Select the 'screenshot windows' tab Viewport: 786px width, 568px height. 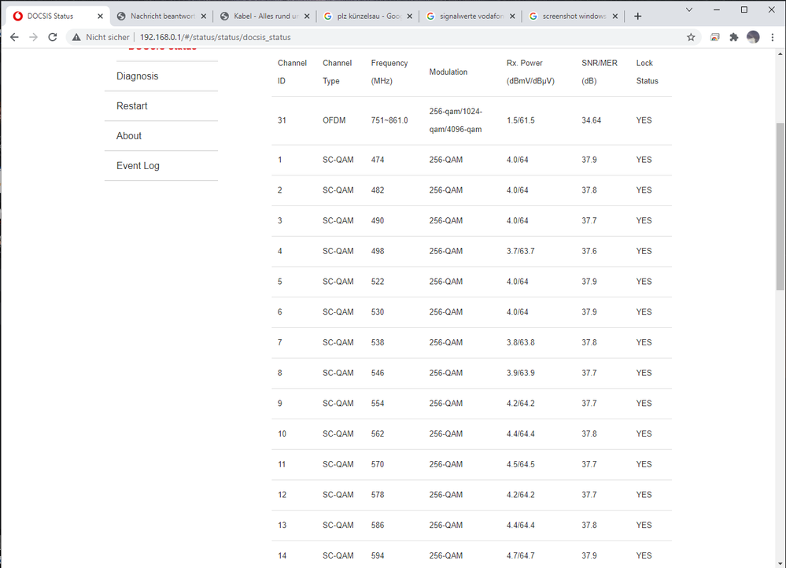point(572,15)
